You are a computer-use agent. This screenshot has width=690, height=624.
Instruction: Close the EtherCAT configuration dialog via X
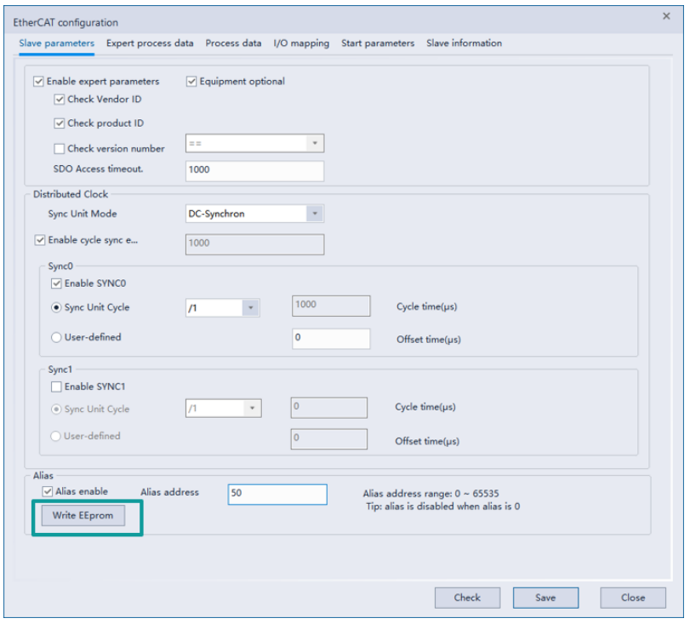665,16
